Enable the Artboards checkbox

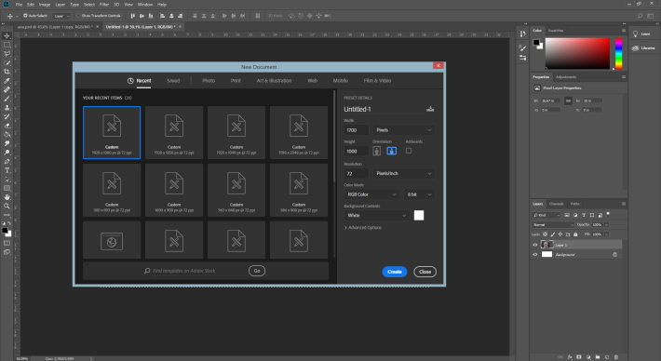pos(409,151)
